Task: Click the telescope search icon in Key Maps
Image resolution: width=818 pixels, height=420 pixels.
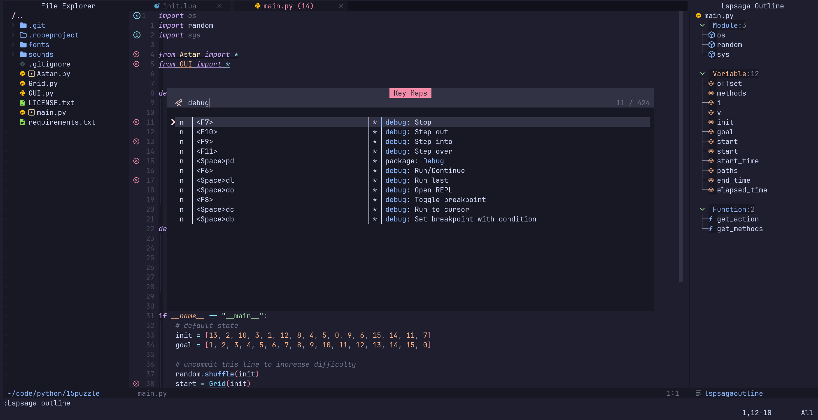Action: (x=179, y=103)
